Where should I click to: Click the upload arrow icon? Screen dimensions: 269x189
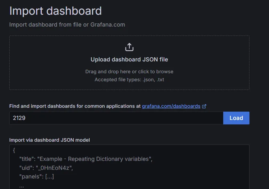(x=129, y=47)
